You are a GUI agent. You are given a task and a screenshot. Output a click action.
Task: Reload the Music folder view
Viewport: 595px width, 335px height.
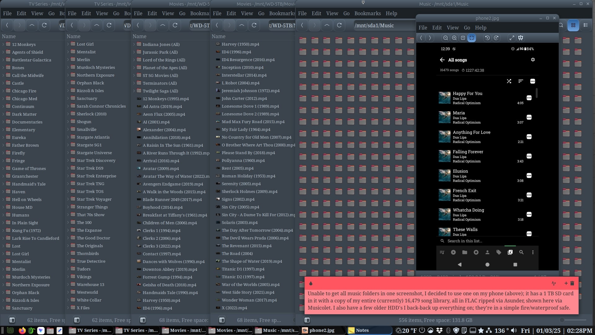(339, 25)
